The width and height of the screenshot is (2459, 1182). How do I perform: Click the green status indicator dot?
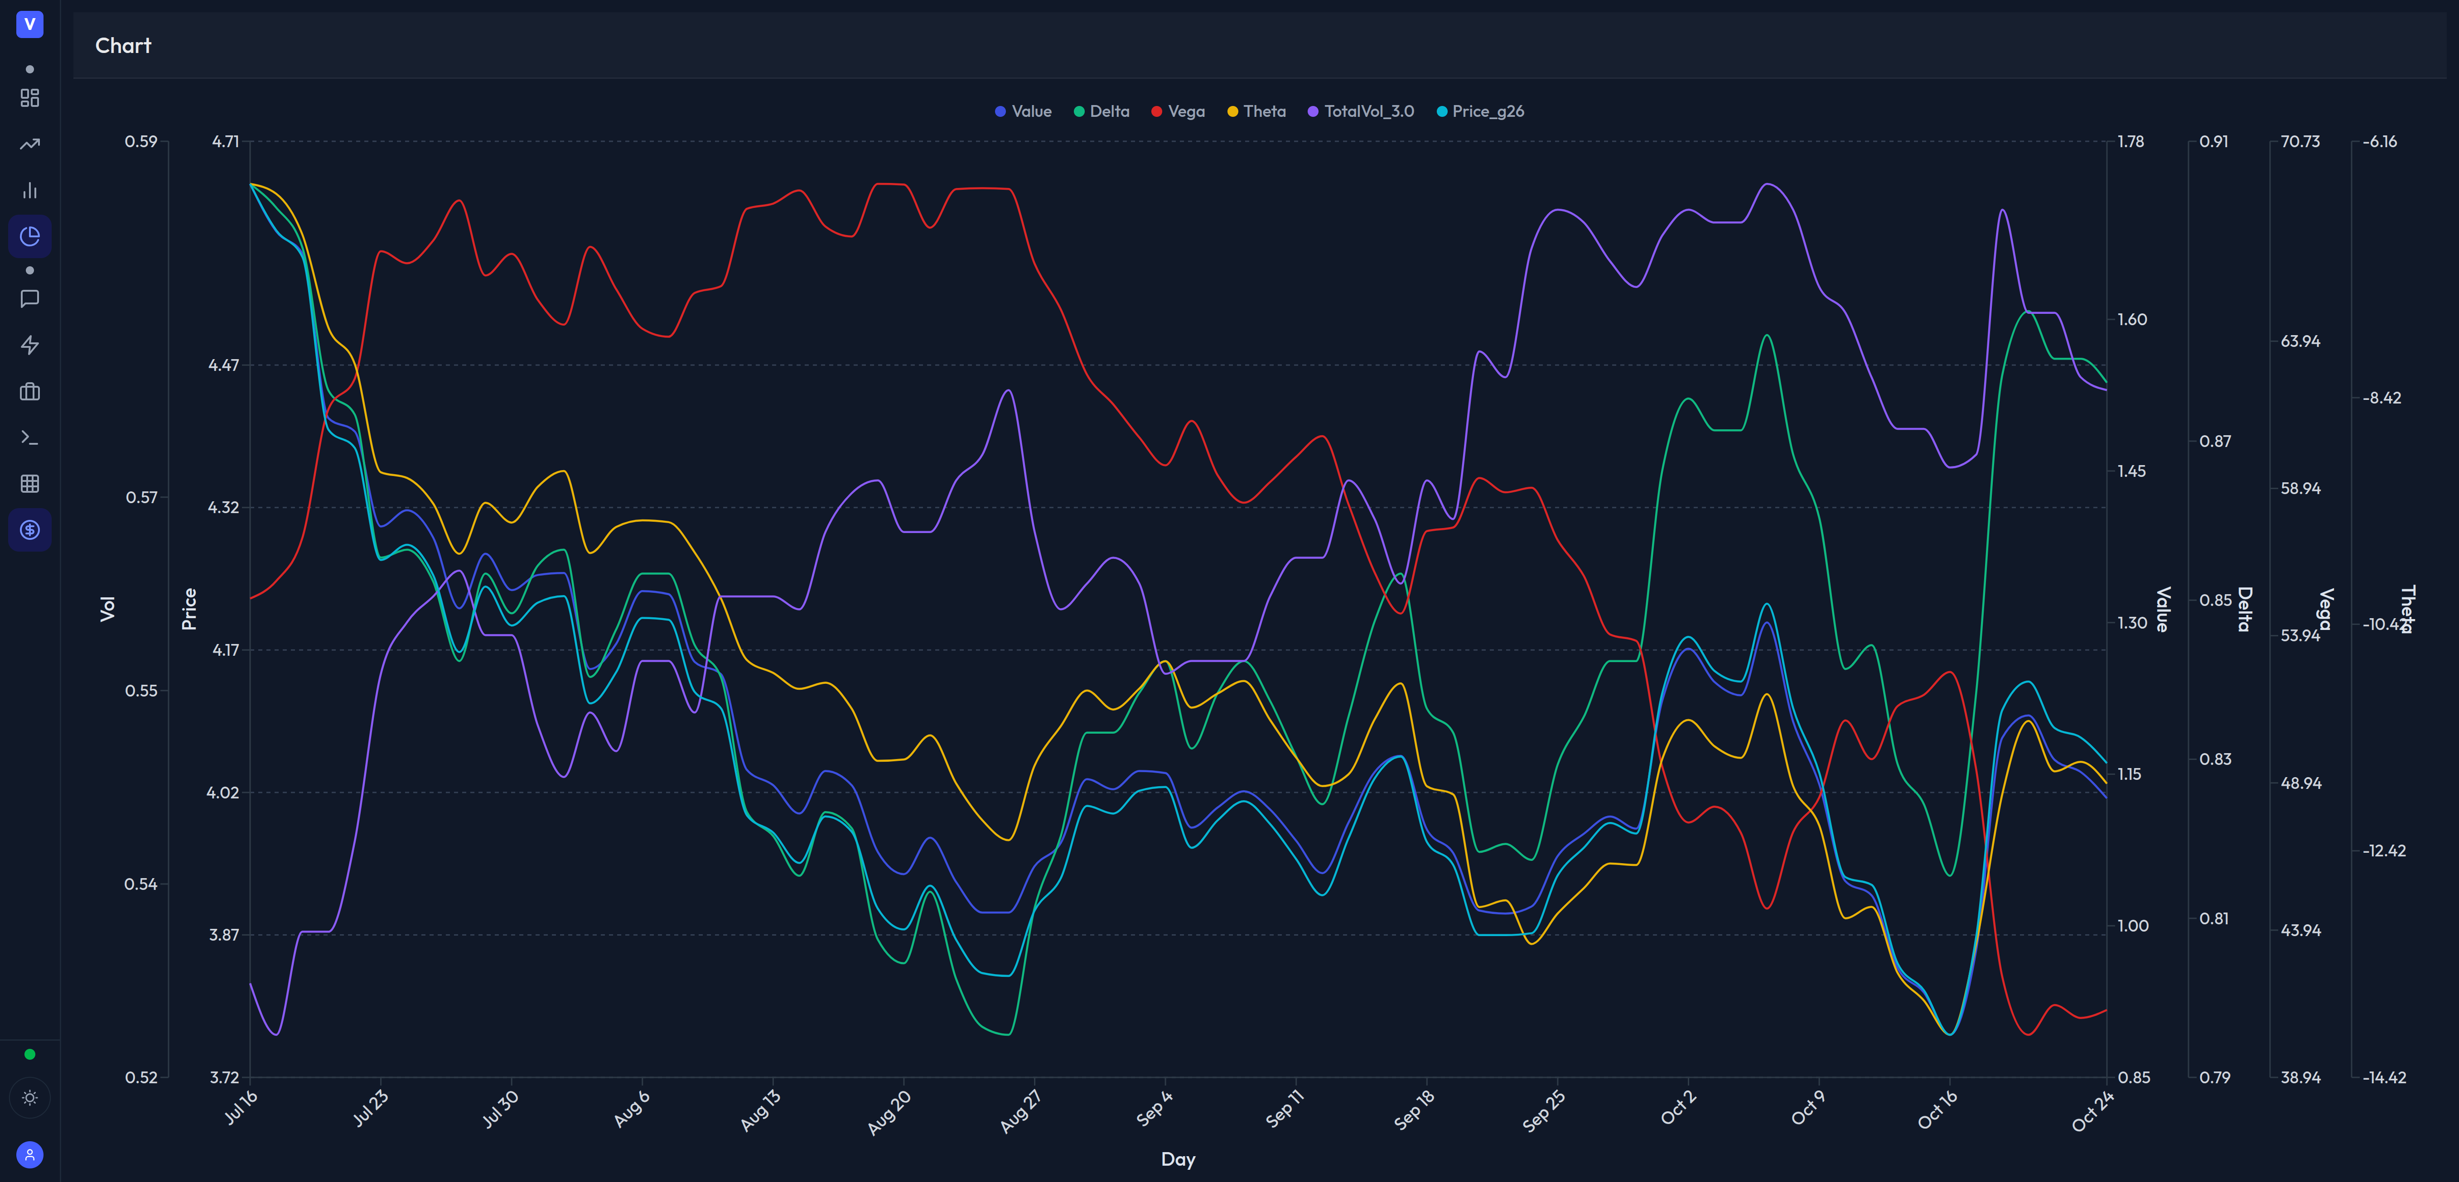coord(29,1055)
